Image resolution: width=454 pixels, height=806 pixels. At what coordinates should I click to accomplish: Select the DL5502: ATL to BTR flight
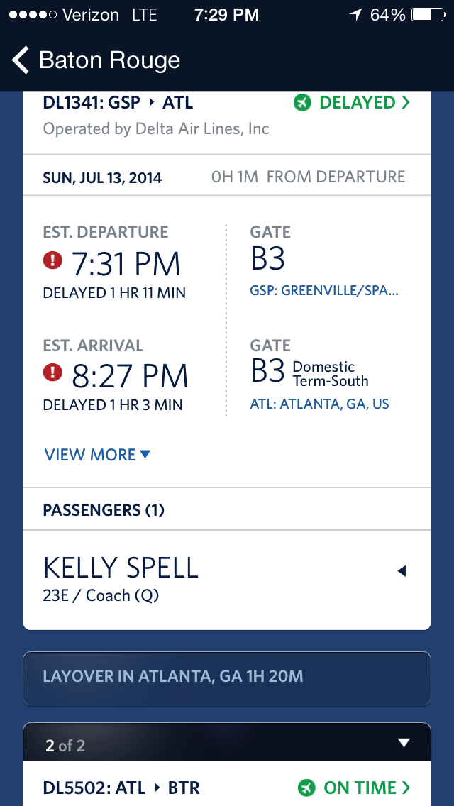tap(121, 788)
